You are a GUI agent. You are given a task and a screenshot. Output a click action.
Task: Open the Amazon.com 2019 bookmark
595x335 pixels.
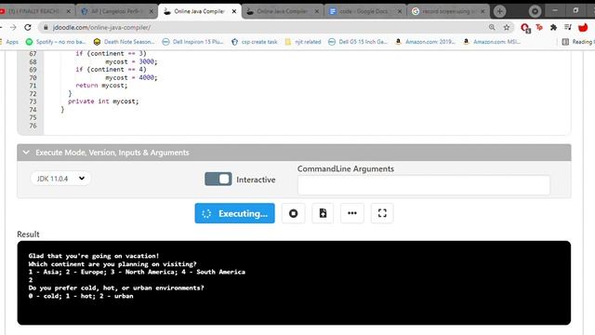tap(425, 42)
